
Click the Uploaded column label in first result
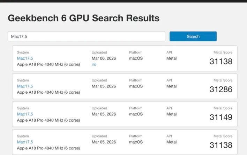point(99,52)
